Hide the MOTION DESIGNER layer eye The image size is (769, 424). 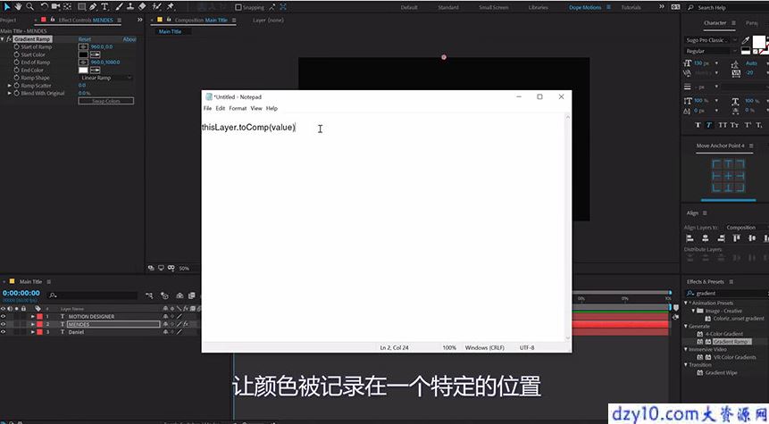click(x=4, y=317)
